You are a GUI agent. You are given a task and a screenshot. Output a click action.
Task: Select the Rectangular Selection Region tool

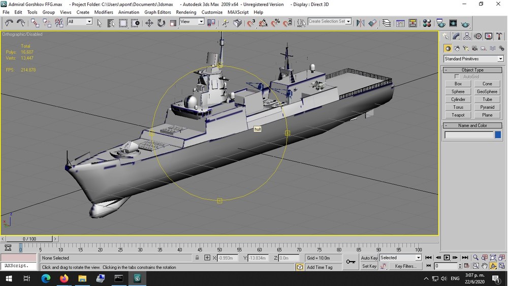click(x=123, y=23)
